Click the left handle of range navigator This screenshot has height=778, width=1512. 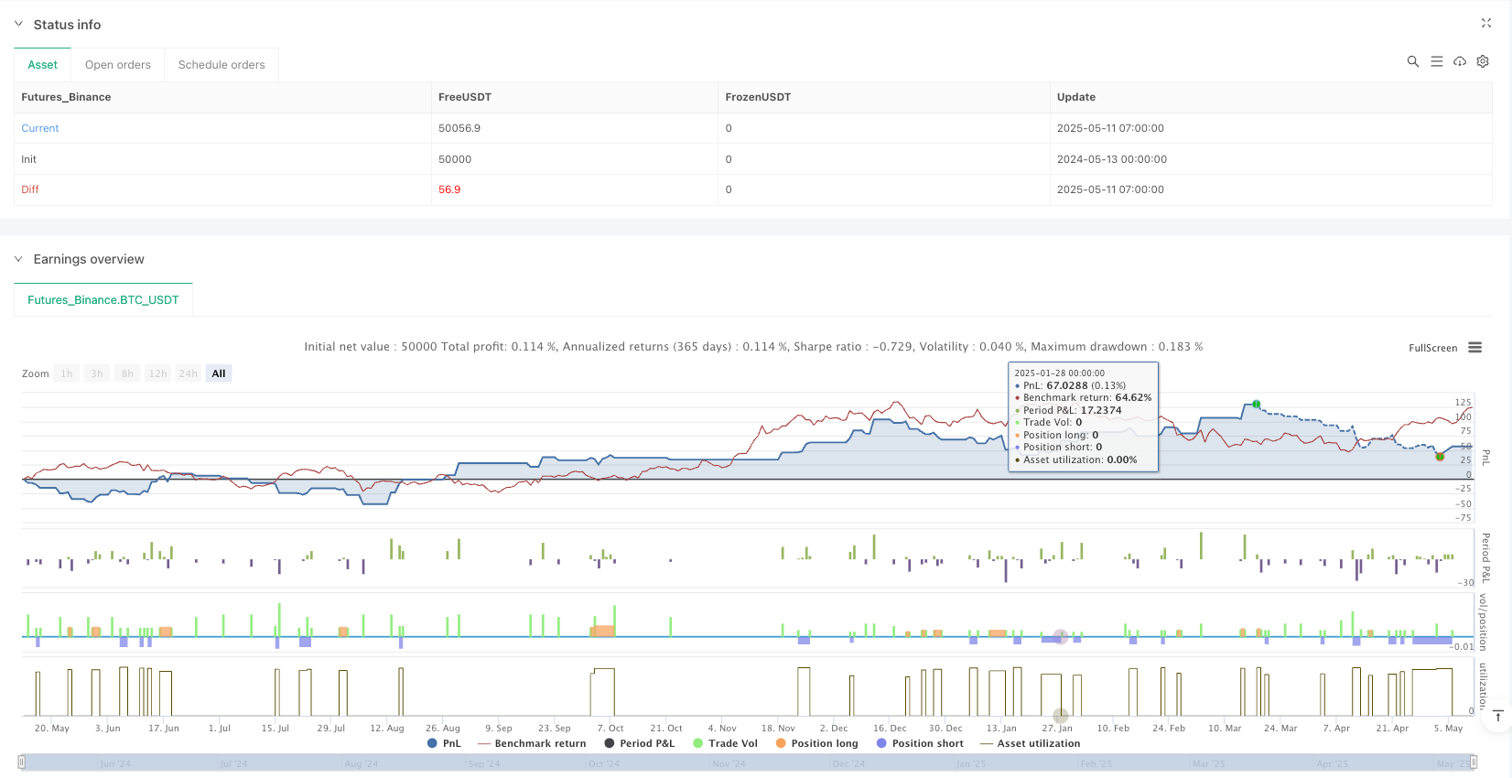click(22, 762)
